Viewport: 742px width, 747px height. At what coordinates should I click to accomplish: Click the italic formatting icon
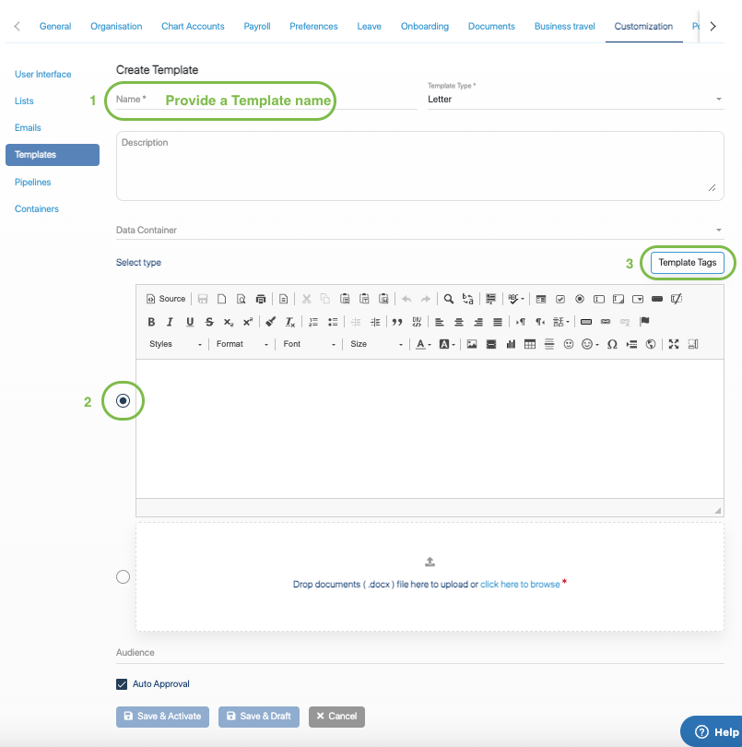[170, 322]
